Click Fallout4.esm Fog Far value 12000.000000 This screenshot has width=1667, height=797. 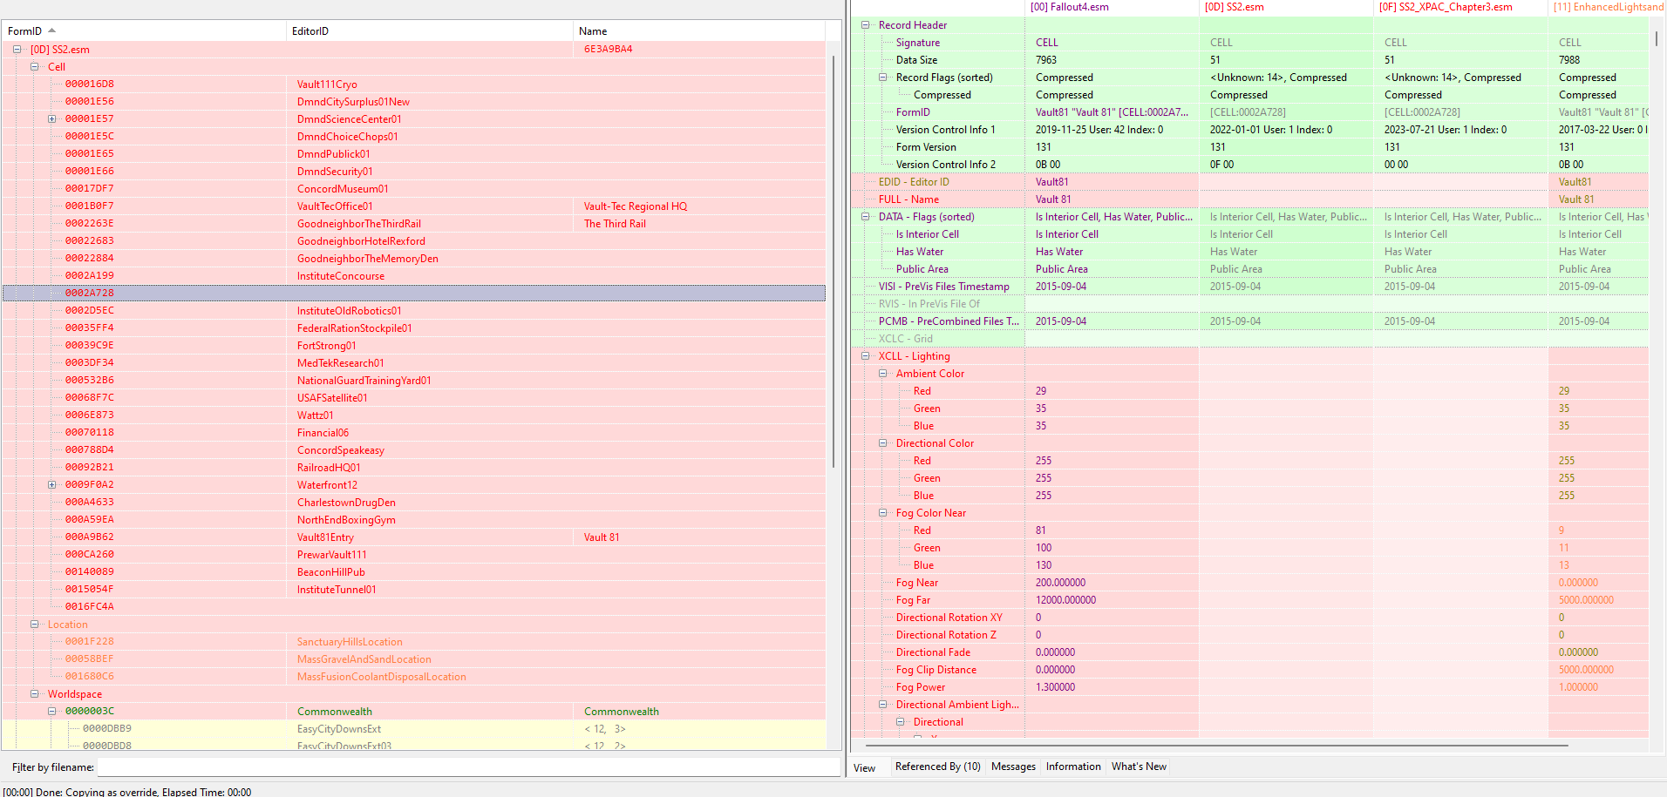1065,600
